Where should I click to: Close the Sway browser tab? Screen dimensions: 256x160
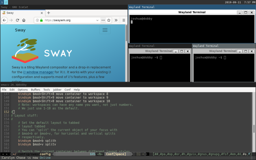pos(42,13)
